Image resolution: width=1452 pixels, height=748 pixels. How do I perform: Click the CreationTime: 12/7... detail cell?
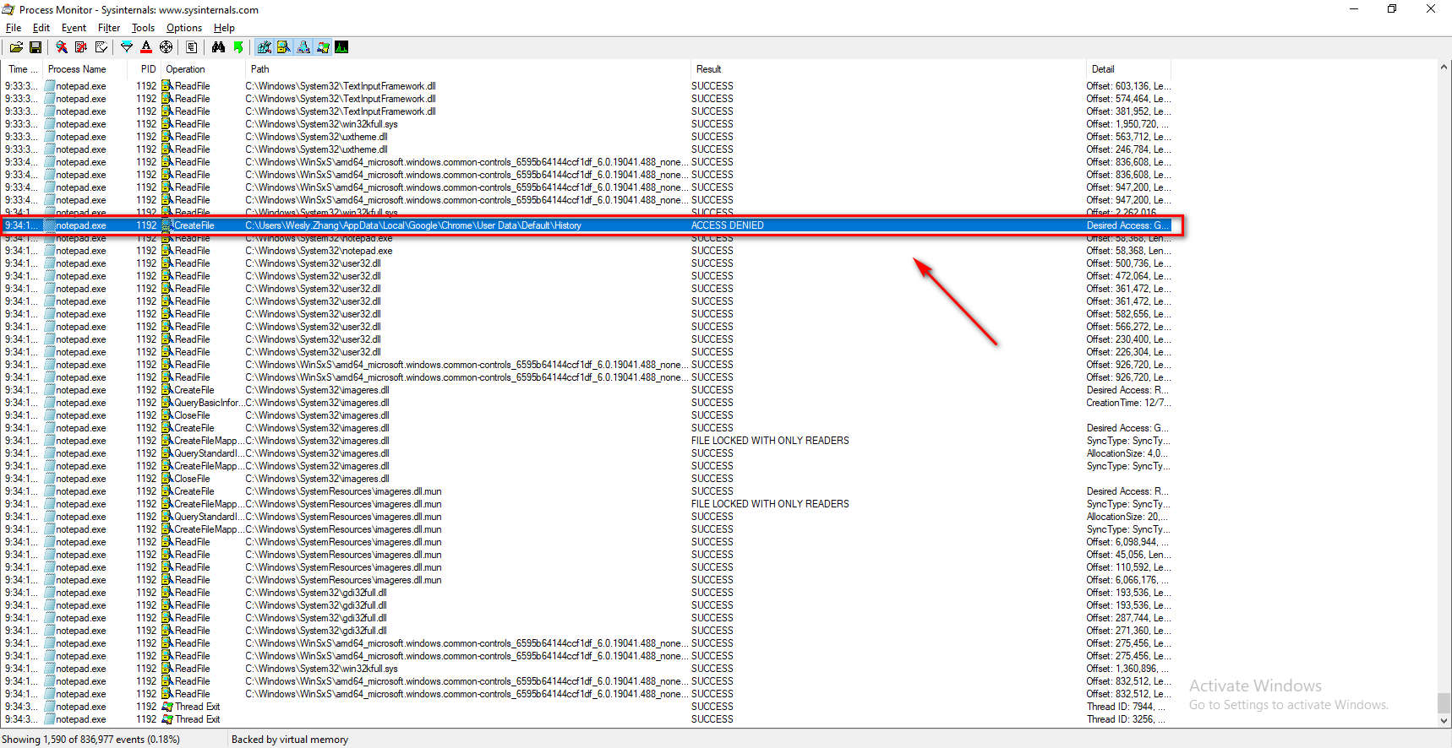[x=1128, y=403]
